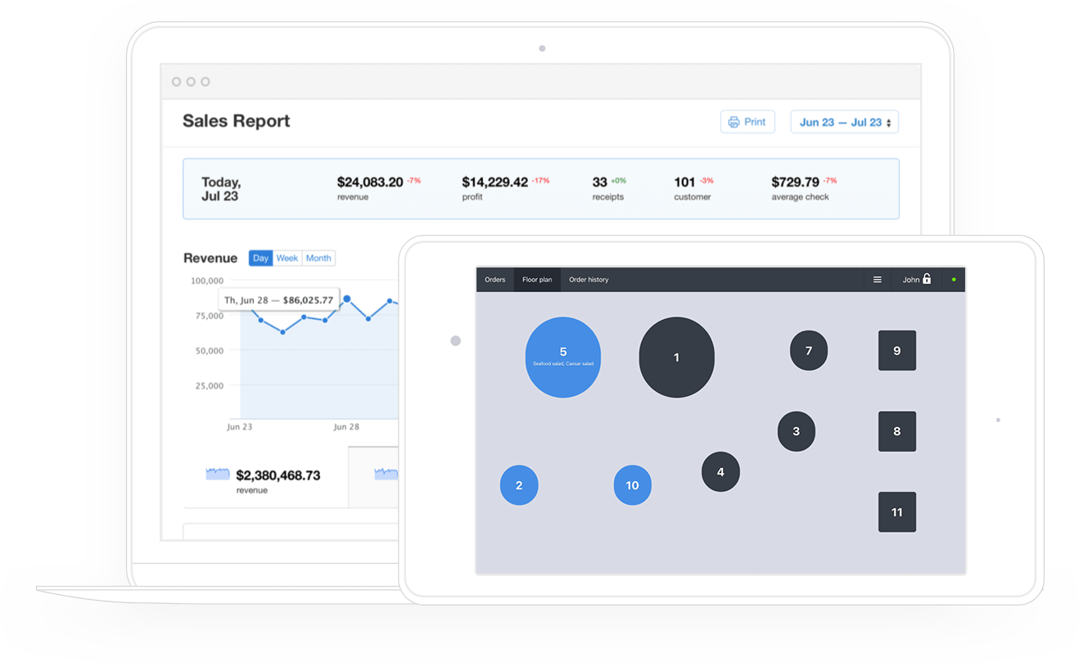Switch revenue chart to Month view

318,258
